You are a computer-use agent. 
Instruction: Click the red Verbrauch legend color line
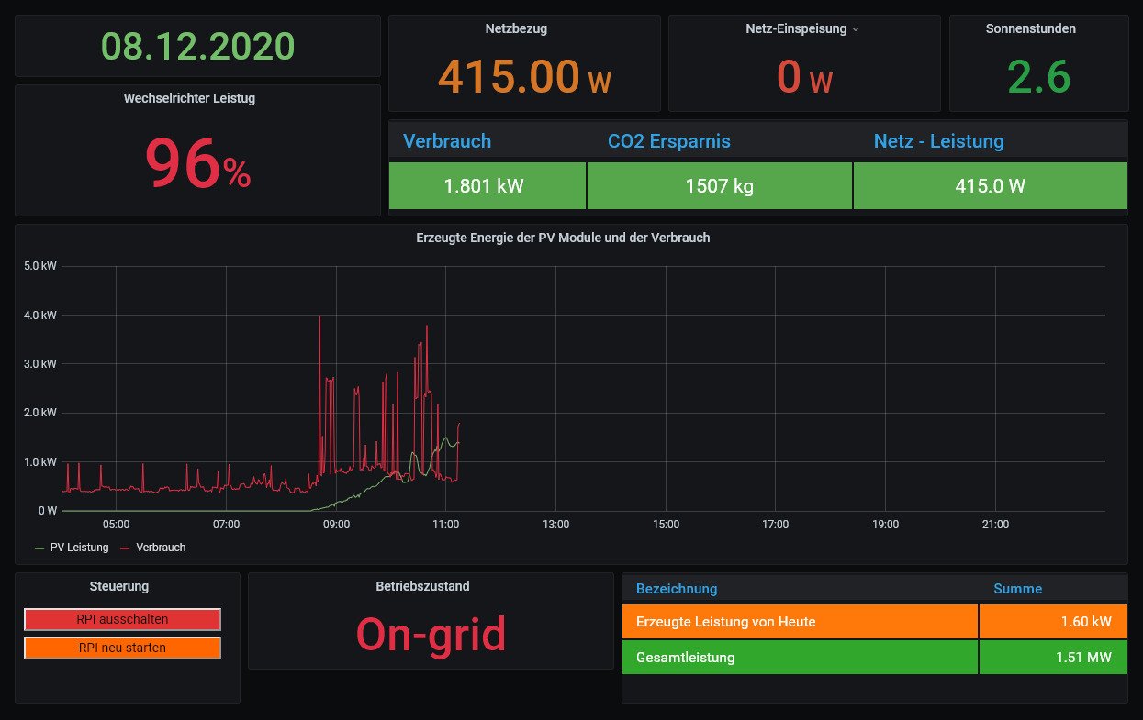tap(125, 548)
